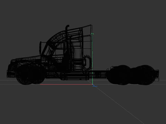Click the truck's rearmost wheel
Viewport: 166px width, 124px height.
146,75
